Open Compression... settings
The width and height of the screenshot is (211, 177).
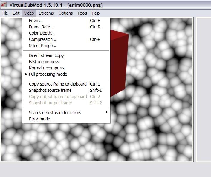coord(66,39)
